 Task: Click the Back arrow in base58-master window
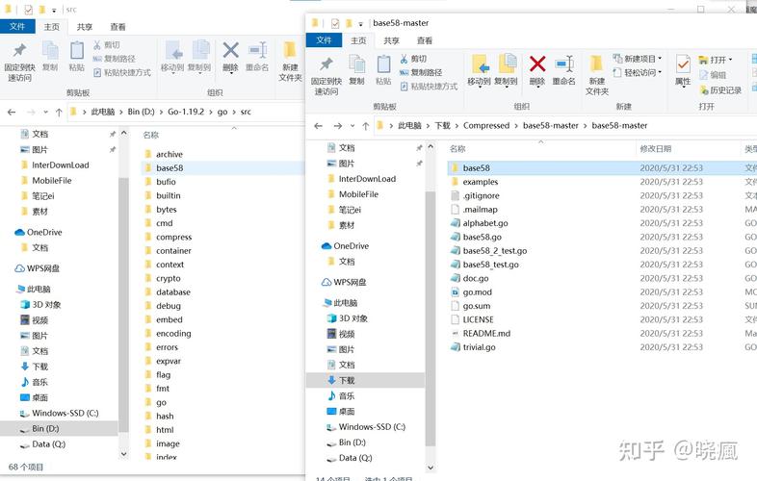coord(318,126)
